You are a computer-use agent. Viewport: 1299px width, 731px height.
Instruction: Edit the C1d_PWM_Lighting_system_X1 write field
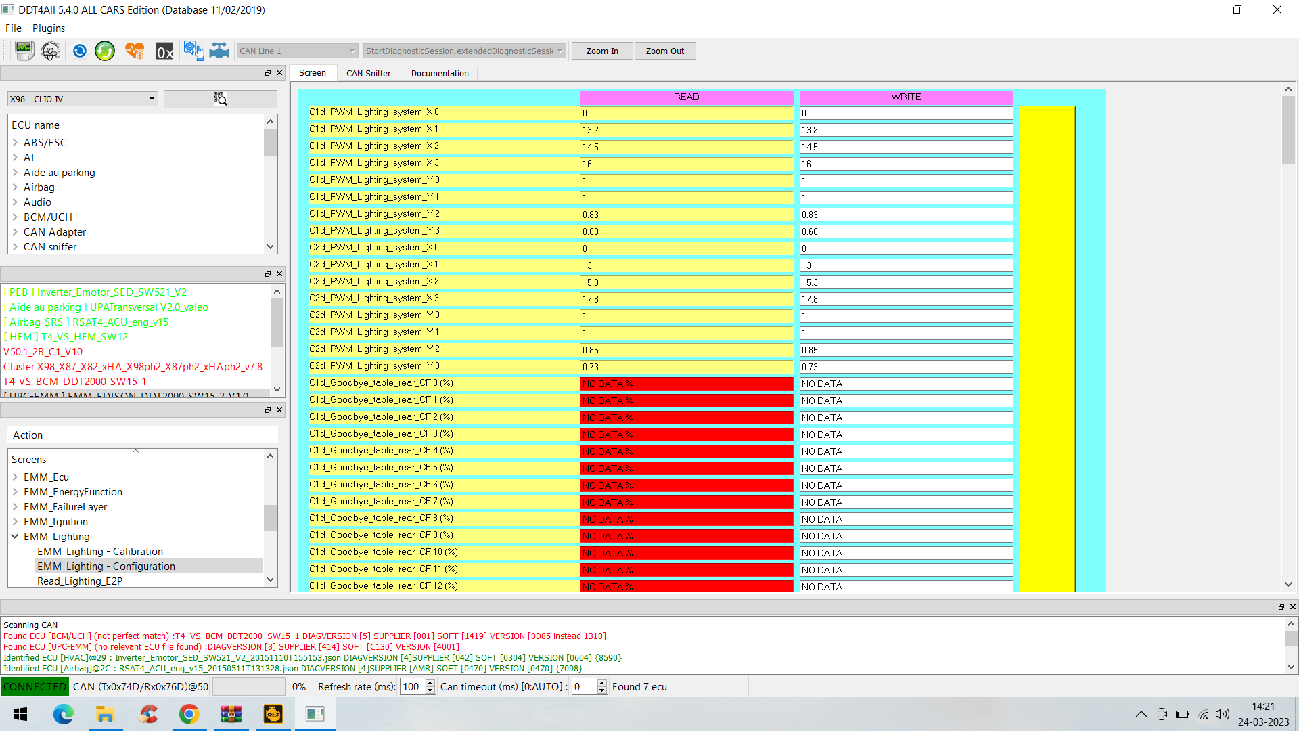(x=906, y=130)
